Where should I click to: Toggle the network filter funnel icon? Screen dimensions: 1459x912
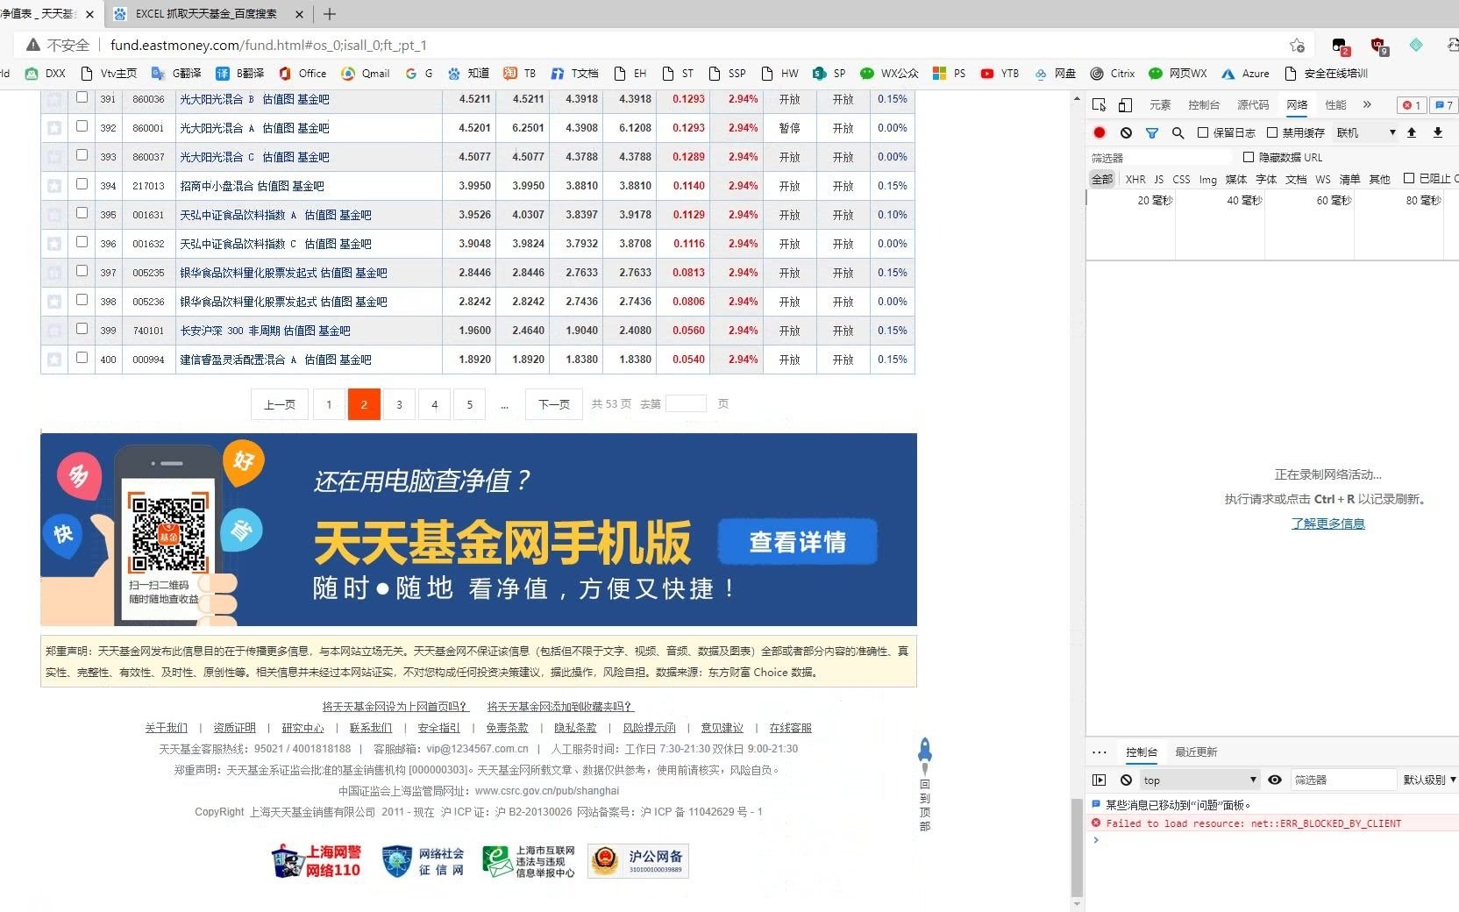point(1152,132)
